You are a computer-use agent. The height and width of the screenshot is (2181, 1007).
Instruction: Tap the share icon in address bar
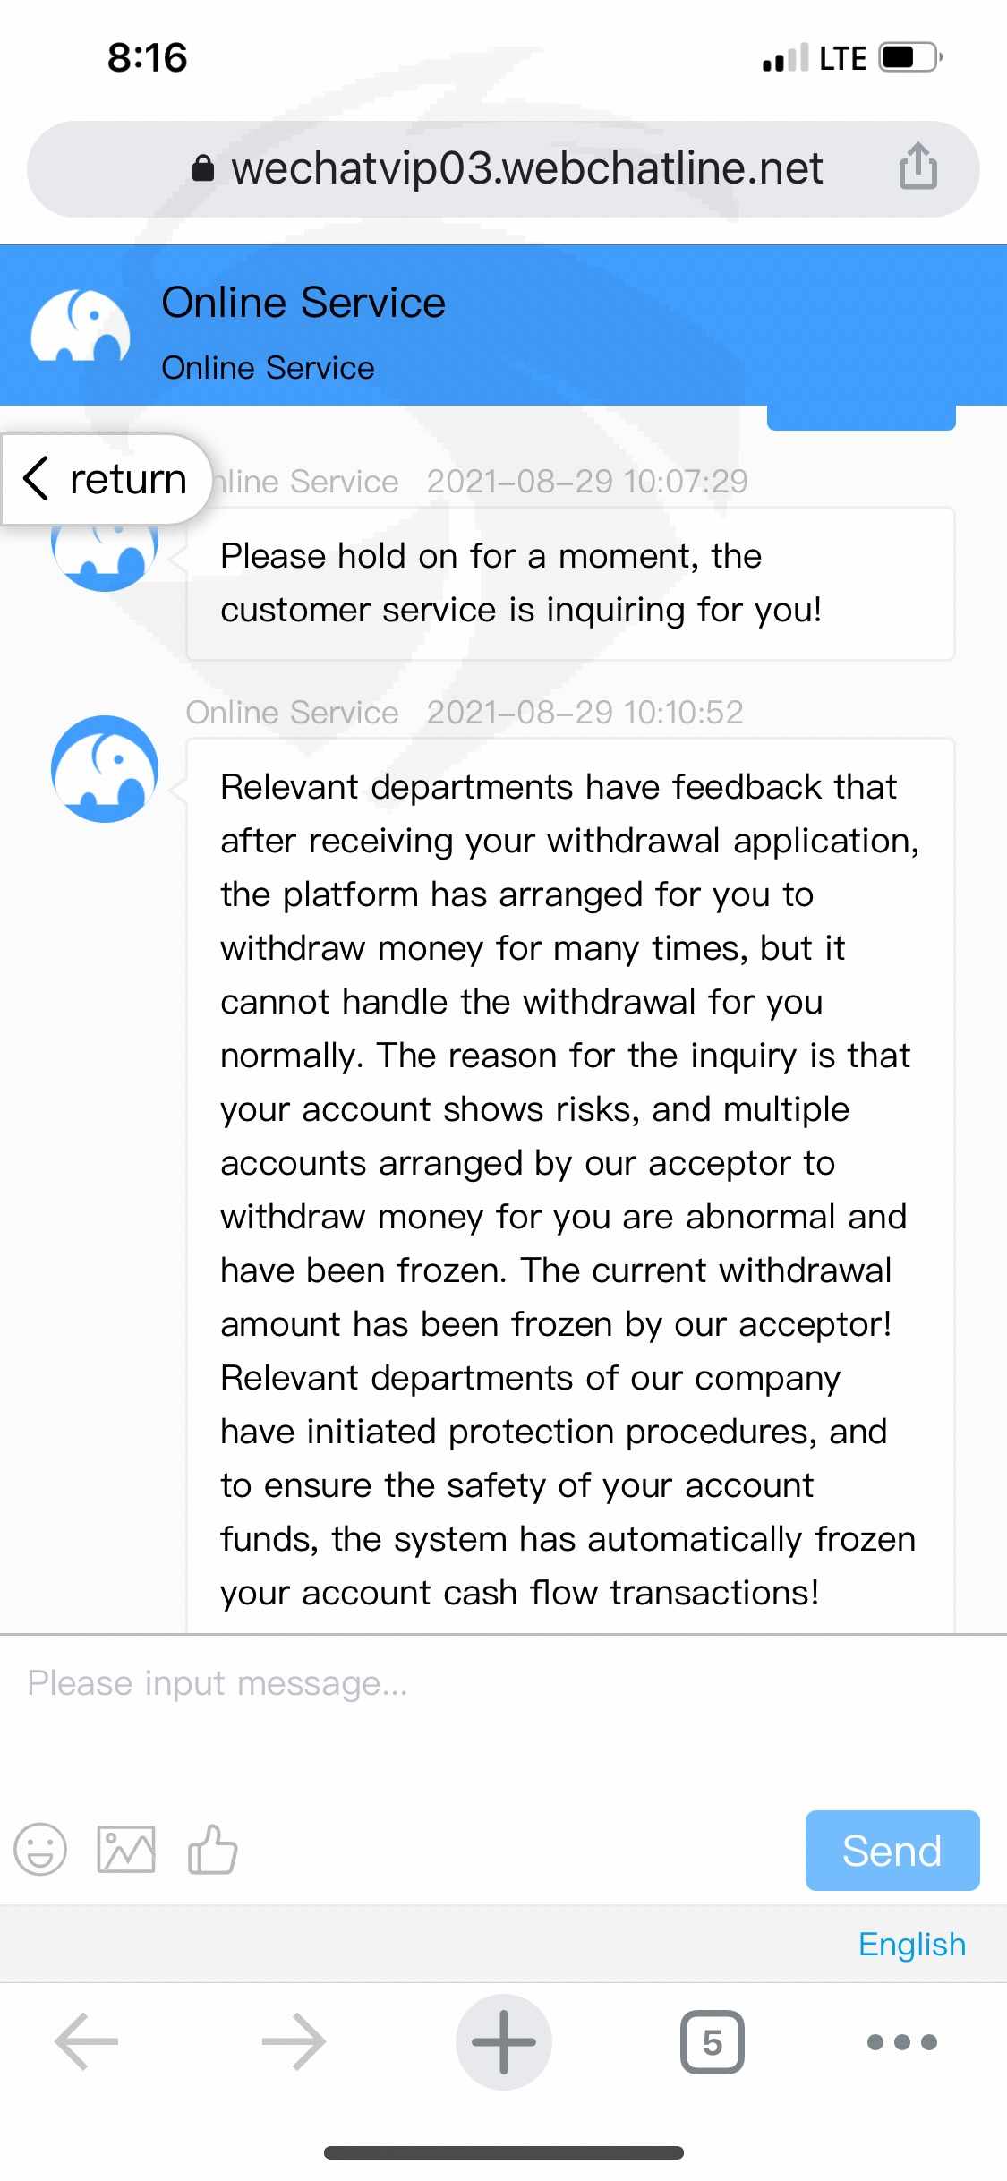pos(917,167)
